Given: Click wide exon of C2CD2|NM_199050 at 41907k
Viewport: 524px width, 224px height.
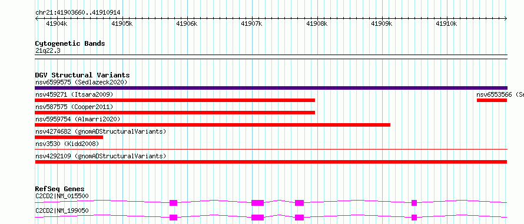Looking at the screenshot, I should [x=258, y=218].
